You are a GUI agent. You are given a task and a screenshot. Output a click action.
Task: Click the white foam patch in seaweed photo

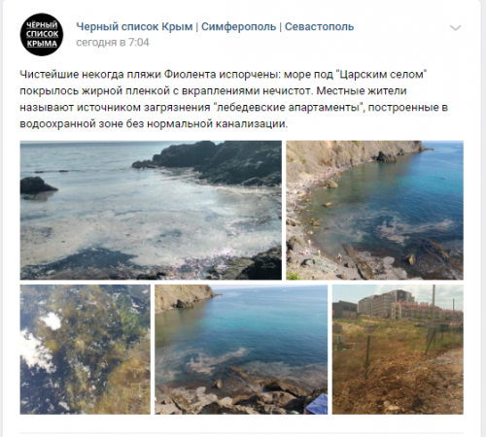pyautogui.click(x=52, y=320)
